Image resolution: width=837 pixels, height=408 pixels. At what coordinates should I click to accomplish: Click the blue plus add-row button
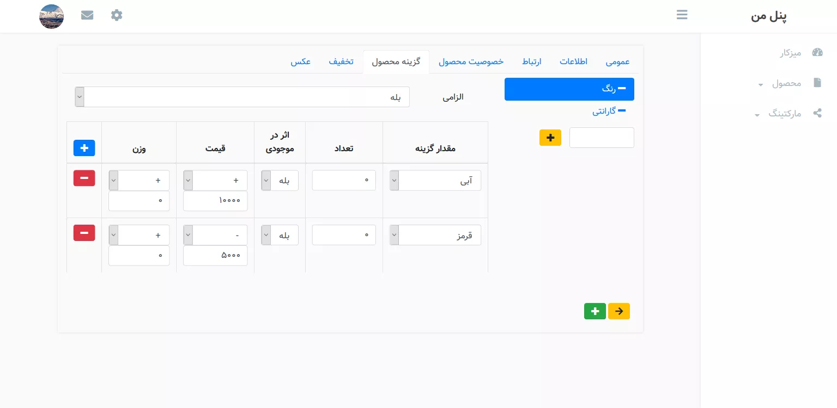84,147
